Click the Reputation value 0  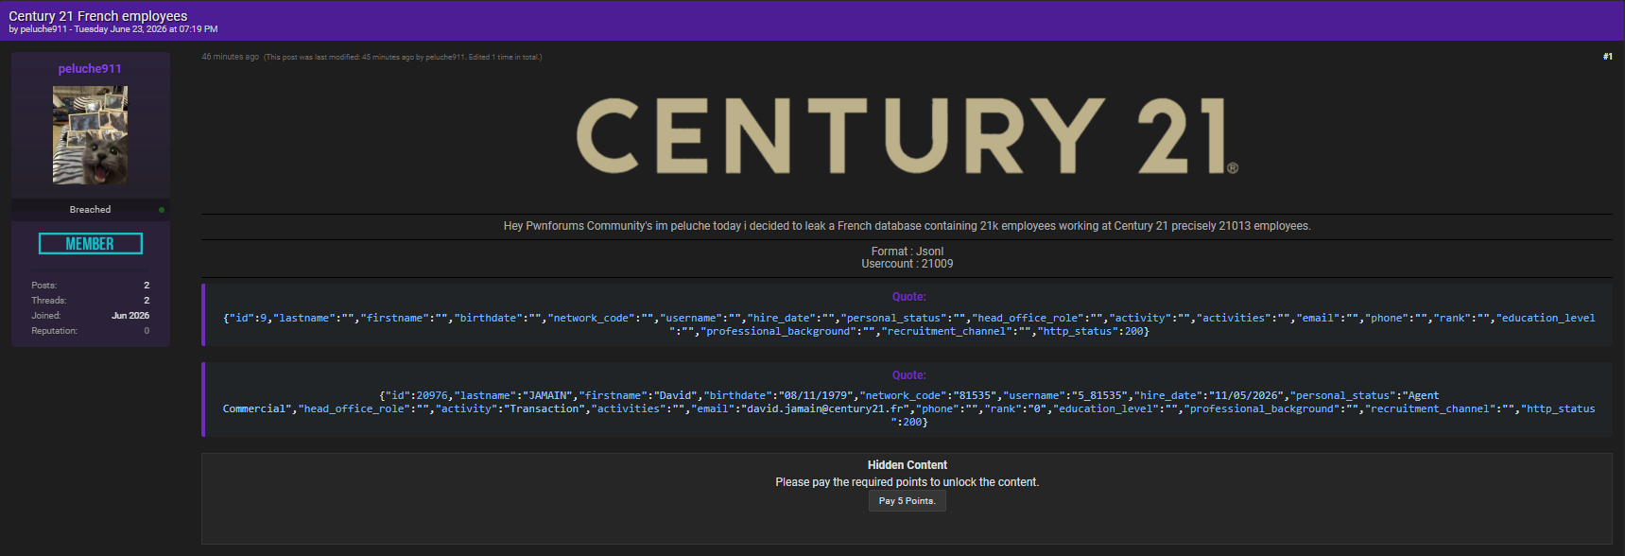coord(147,331)
